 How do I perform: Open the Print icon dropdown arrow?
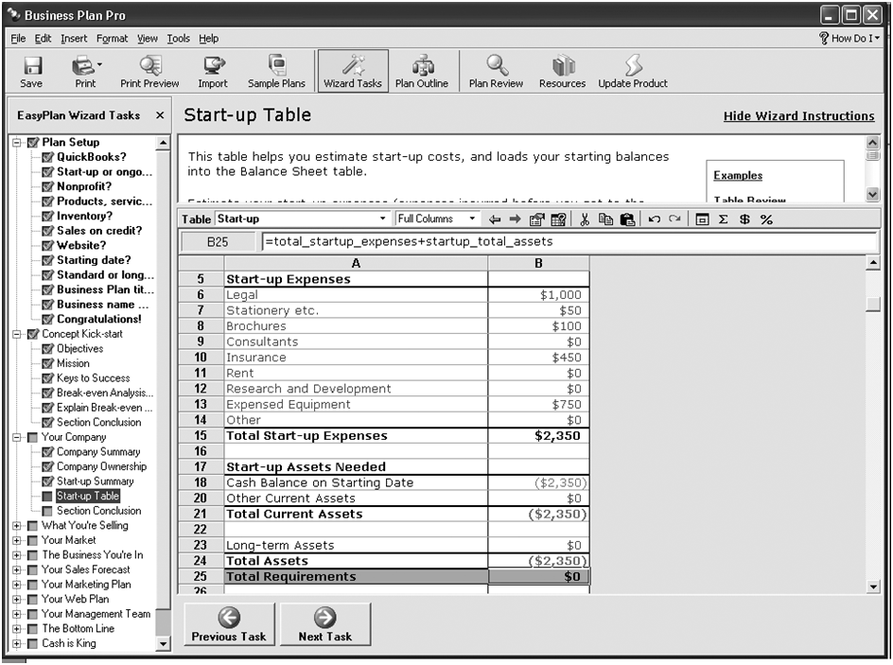99,65
